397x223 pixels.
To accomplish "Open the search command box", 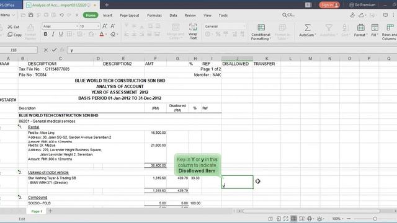I will 288,15.
